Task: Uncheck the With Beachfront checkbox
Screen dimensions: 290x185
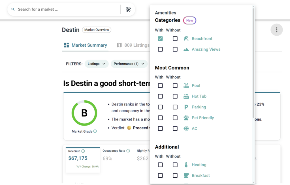Action: click(x=160, y=39)
